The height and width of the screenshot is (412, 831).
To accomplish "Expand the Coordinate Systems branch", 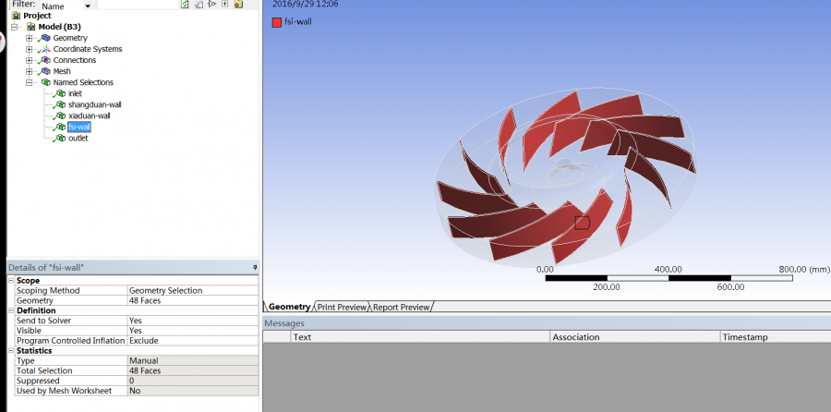I will (30, 49).
